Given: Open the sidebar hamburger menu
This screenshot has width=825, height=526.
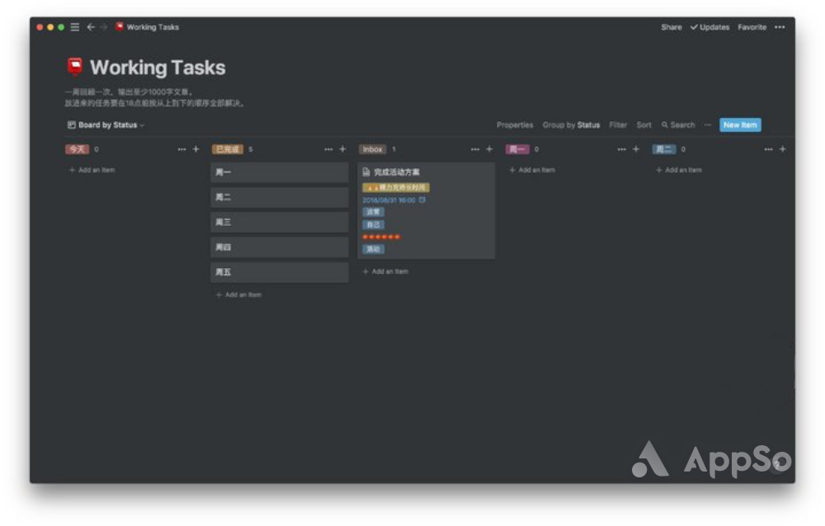Looking at the screenshot, I should [75, 27].
